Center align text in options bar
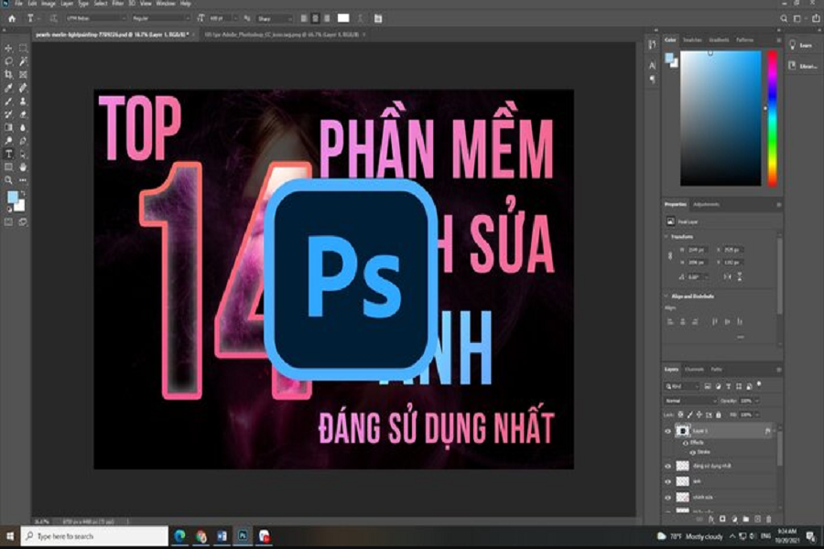This screenshot has width=824, height=549. [315, 18]
